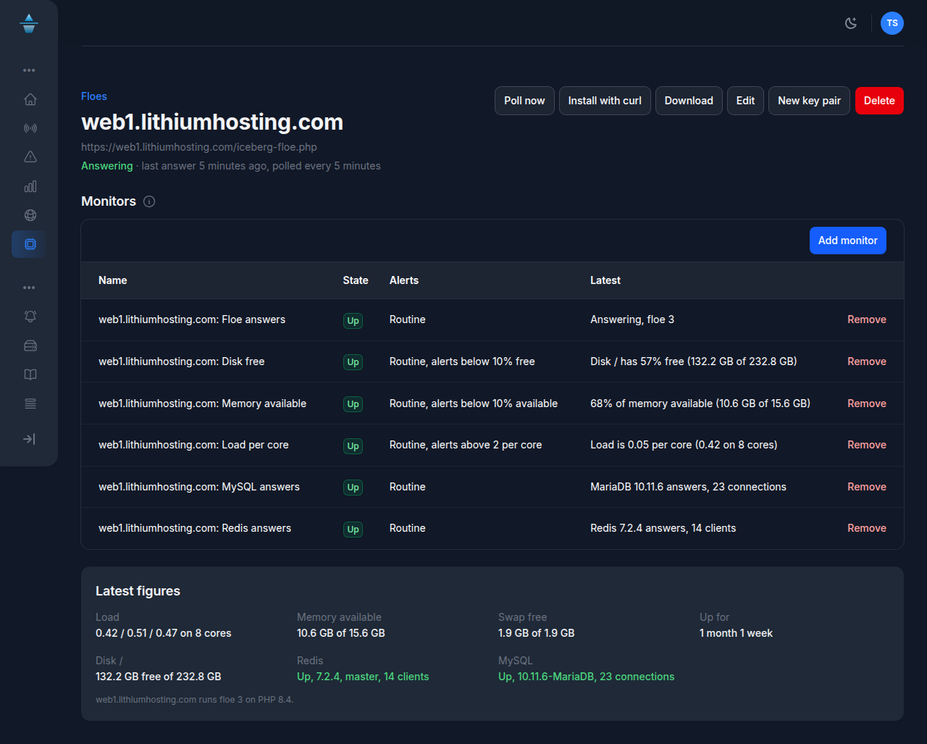Open the Redis answers monitor name
The height and width of the screenshot is (744, 927).
[x=195, y=528]
